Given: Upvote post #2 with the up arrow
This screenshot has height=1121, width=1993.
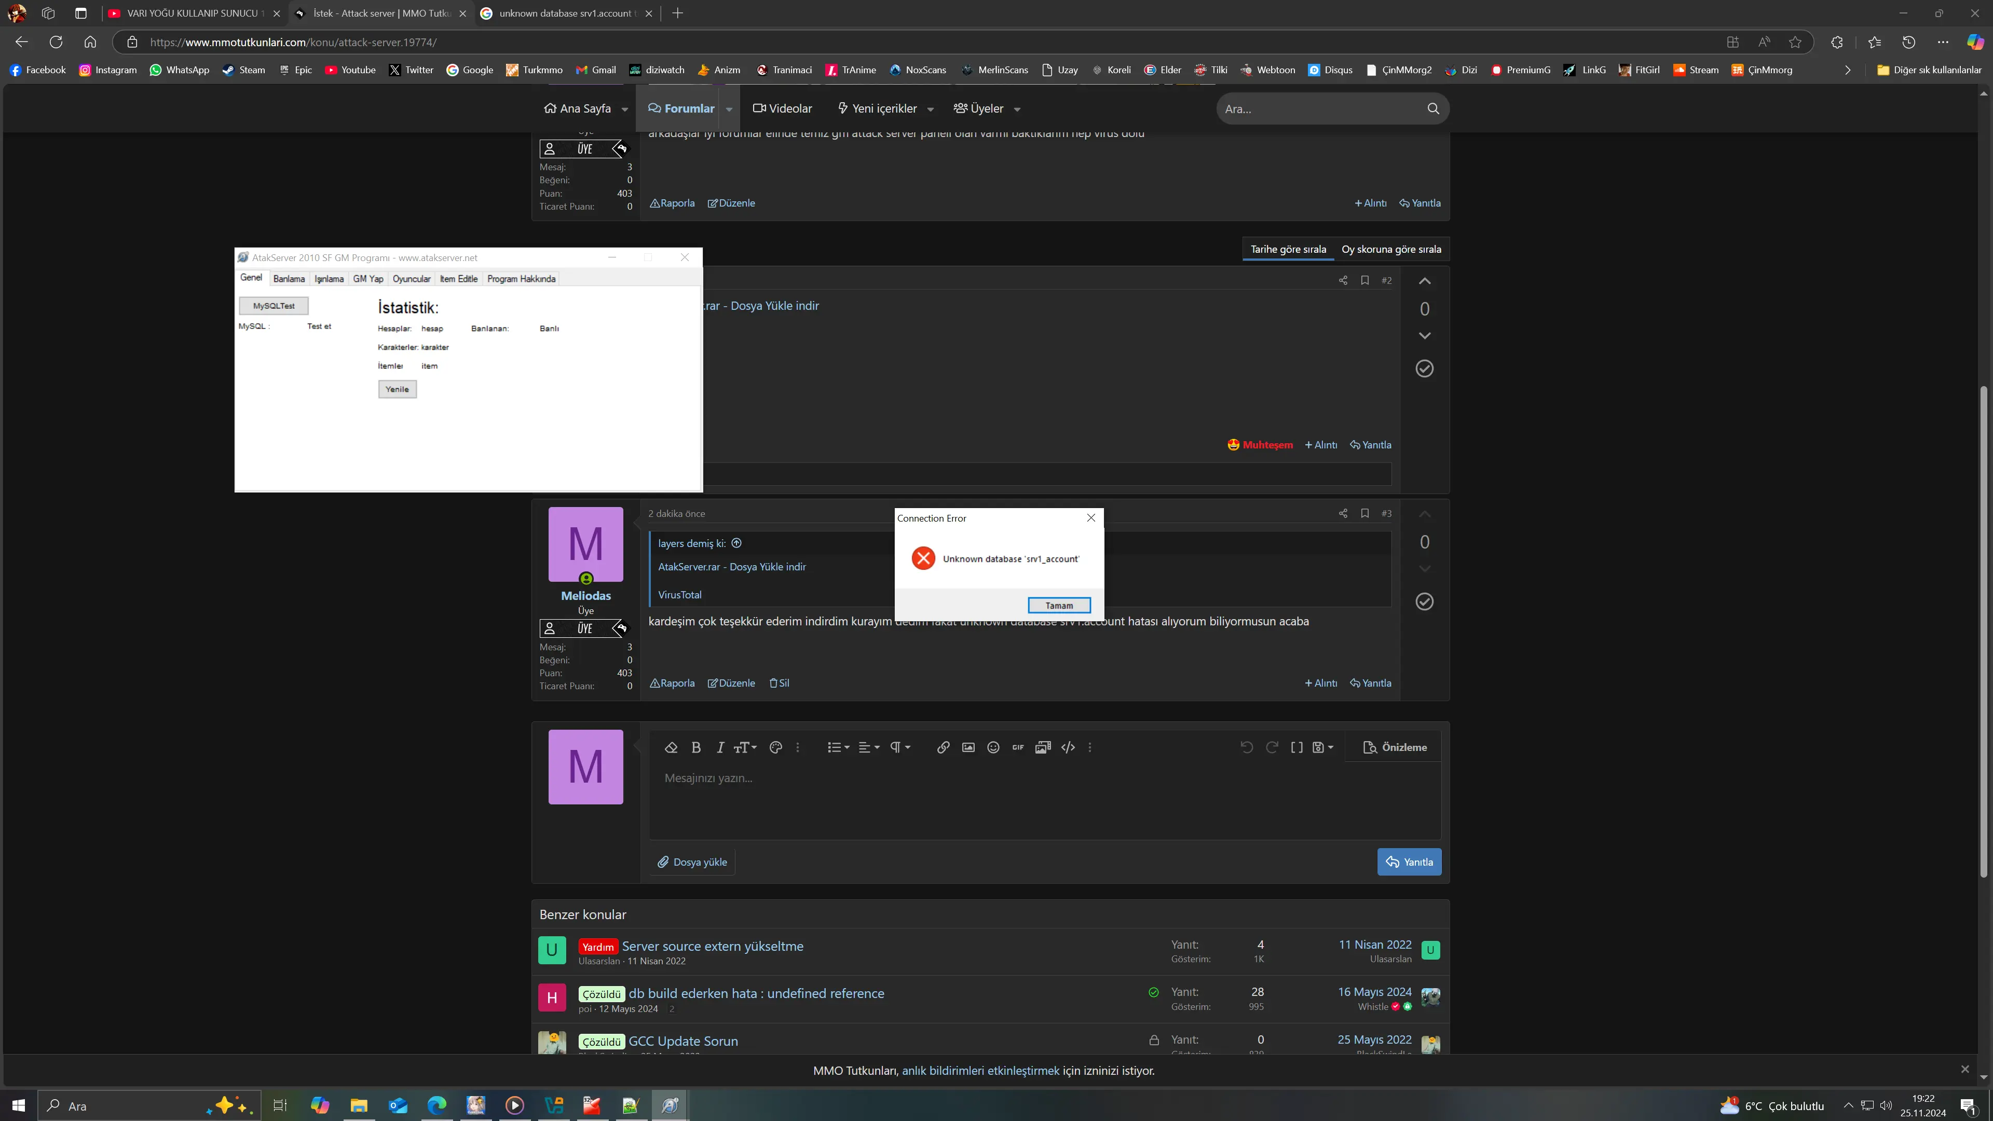Looking at the screenshot, I should coord(1424,282).
